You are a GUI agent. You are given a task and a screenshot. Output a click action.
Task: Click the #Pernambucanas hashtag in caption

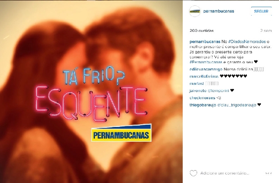pos(206,62)
